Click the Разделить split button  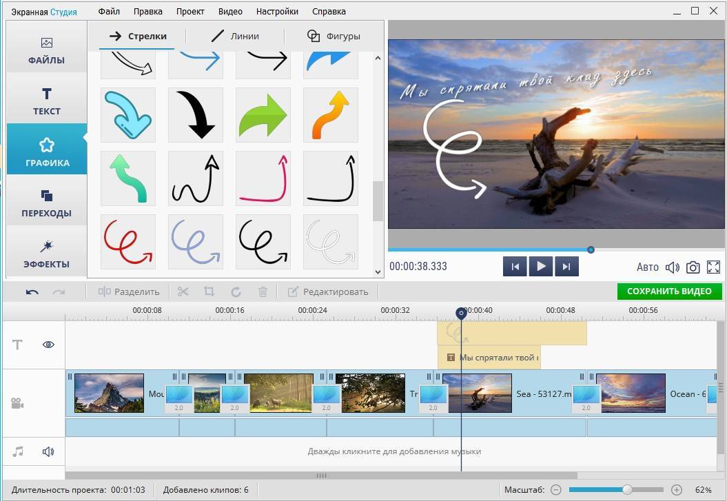pyautogui.click(x=129, y=292)
